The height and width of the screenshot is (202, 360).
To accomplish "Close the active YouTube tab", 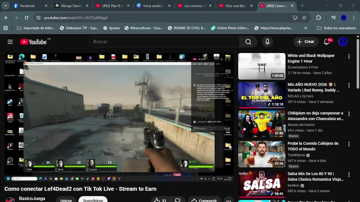I will [x=292, y=6].
